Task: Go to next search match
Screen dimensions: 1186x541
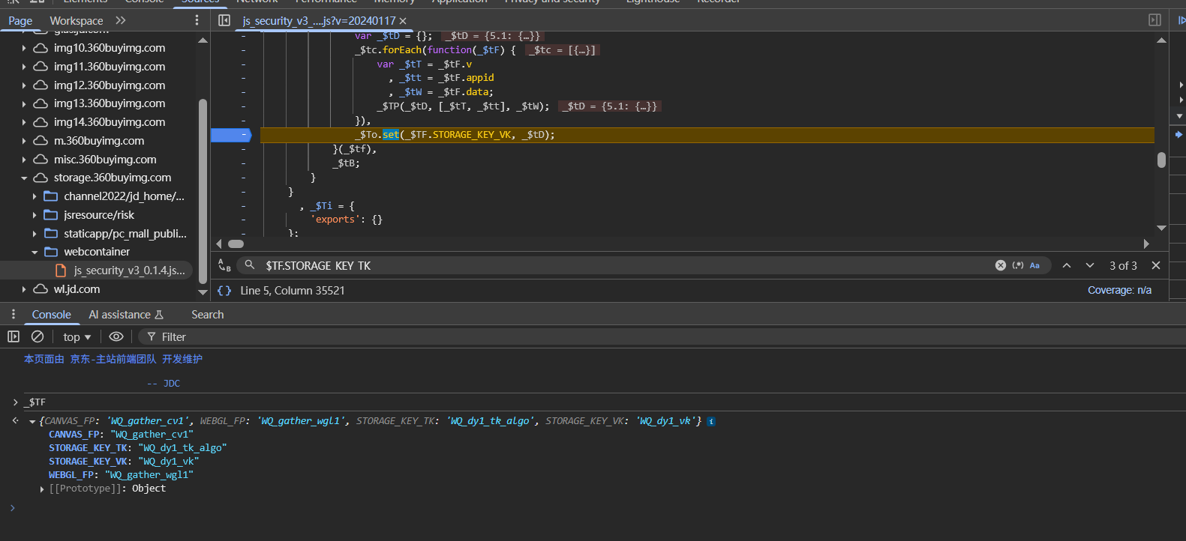Action: 1090,265
